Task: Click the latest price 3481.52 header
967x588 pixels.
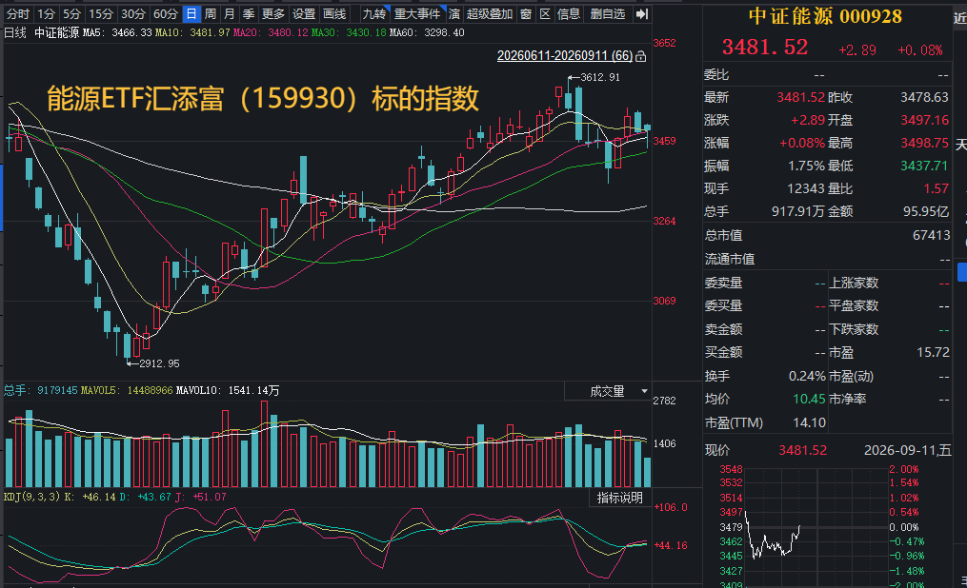Action: pos(765,48)
